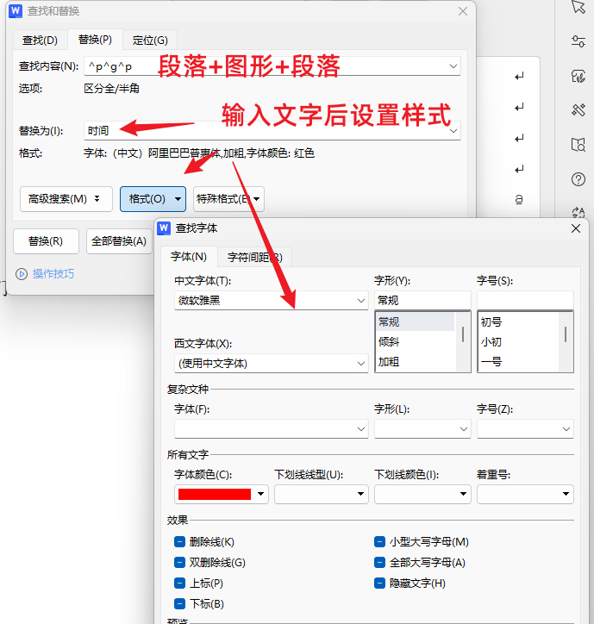The height and width of the screenshot is (624, 594).
Task: Open the 下划线颜色(I) dropdown
Action: [422, 494]
